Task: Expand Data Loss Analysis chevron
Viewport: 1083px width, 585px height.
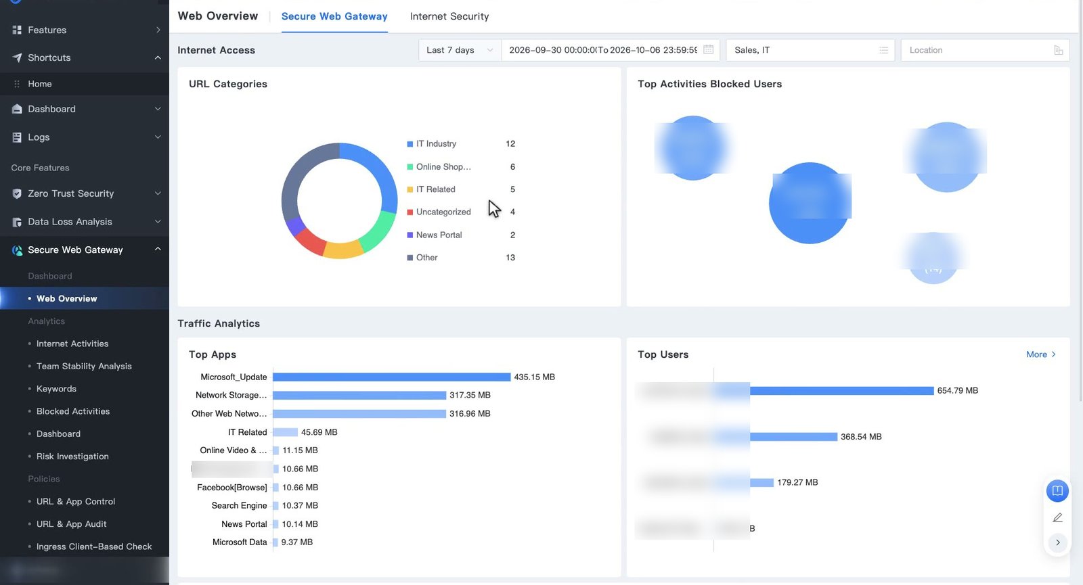Action: click(x=158, y=222)
